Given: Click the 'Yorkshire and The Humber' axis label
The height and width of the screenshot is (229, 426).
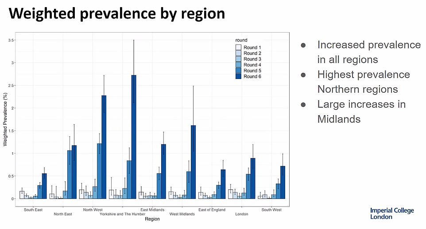Looking at the screenshot, I should [x=122, y=214].
